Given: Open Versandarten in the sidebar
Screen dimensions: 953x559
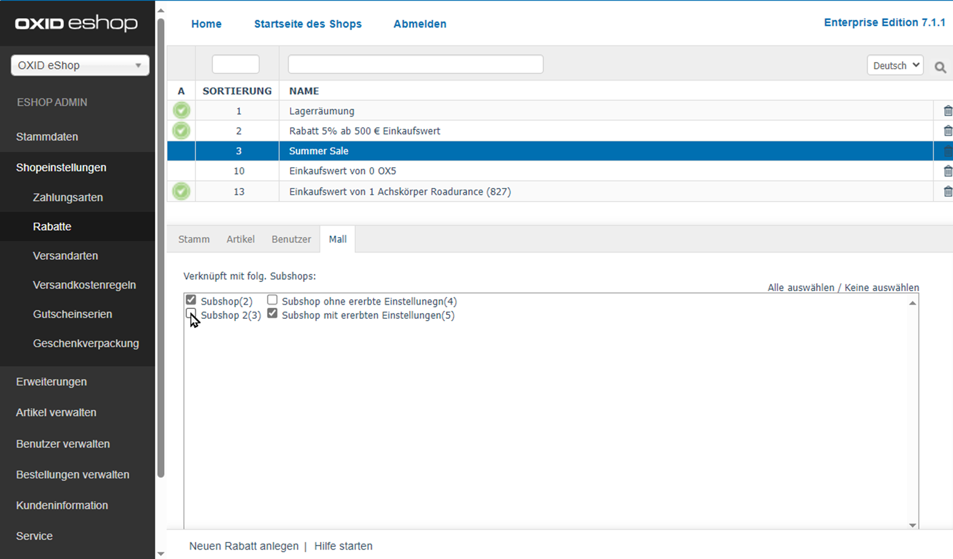Looking at the screenshot, I should 65,256.
